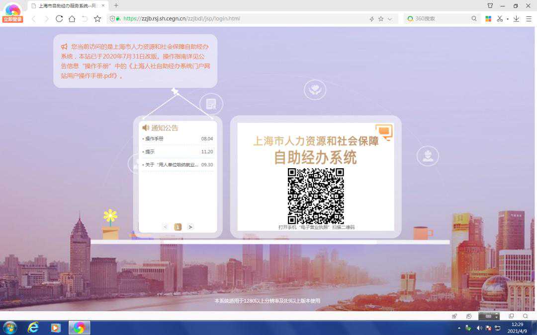Click the browser refresh icon
This screenshot has width=537, height=335.
tap(59, 19)
